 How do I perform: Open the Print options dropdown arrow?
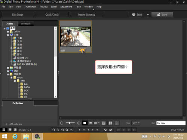(x=148, y=15)
